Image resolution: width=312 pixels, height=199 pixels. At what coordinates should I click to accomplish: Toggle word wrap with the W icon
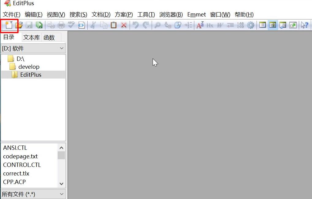pyautogui.click(x=220, y=25)
